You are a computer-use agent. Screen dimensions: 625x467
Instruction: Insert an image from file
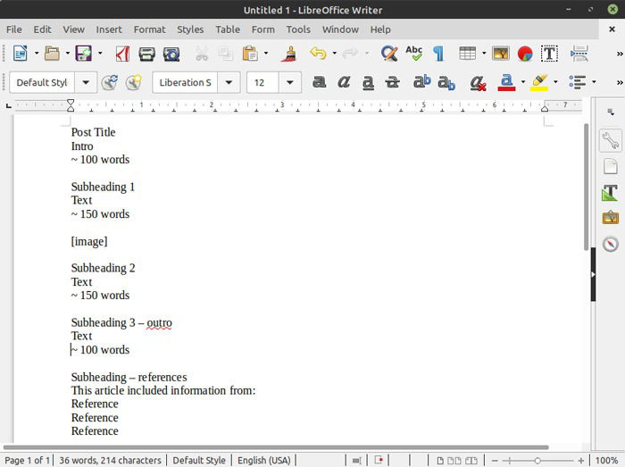click(501, 54)
